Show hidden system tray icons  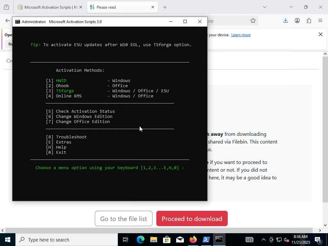264,240
